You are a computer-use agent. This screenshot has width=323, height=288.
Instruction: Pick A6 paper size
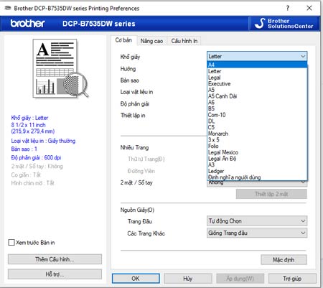tap(257, 102)
